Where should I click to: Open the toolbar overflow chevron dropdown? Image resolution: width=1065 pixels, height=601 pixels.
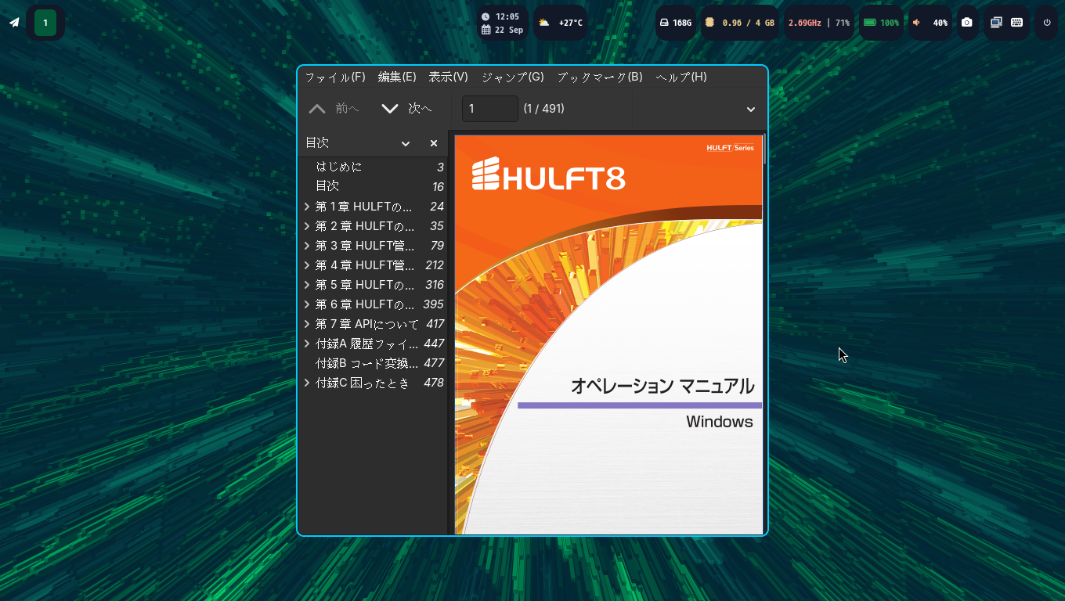pos(751,109)
